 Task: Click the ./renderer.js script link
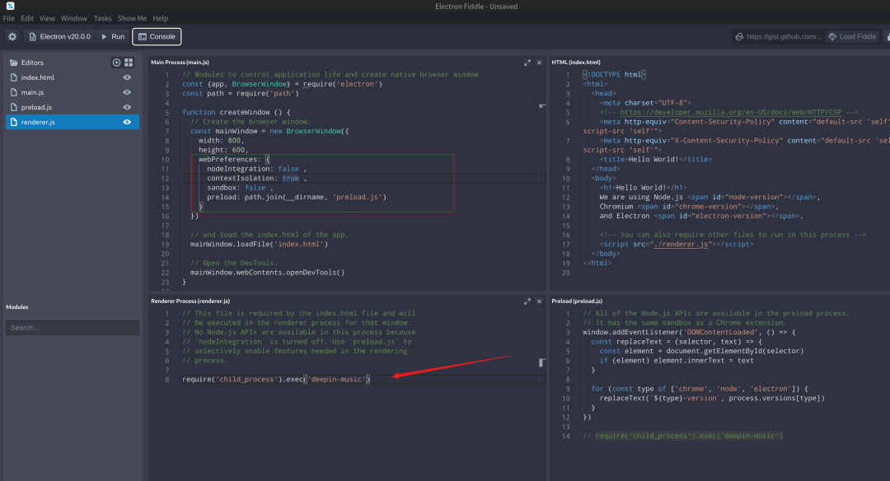pyautogui.click(x=681, y=245)
